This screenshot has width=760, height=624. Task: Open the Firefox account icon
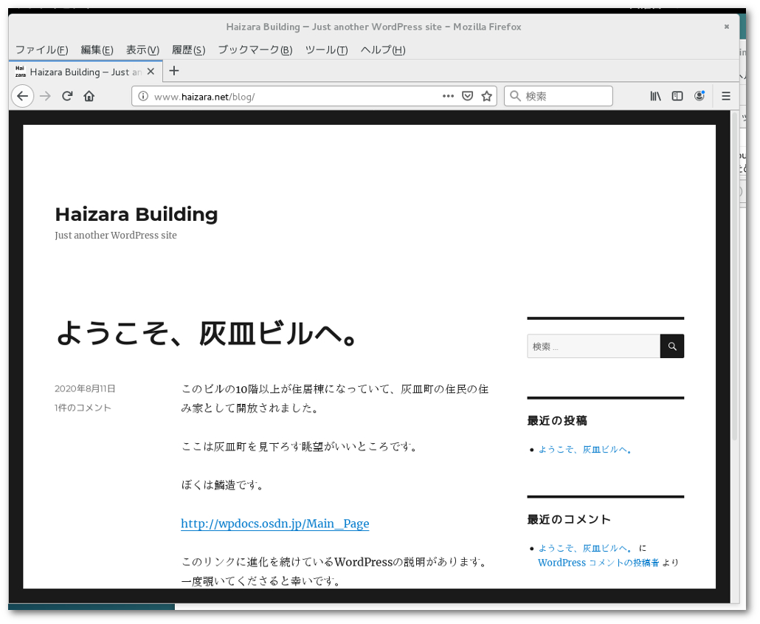[699, 96]
